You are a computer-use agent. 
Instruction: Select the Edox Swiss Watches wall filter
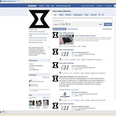[59, 29]
